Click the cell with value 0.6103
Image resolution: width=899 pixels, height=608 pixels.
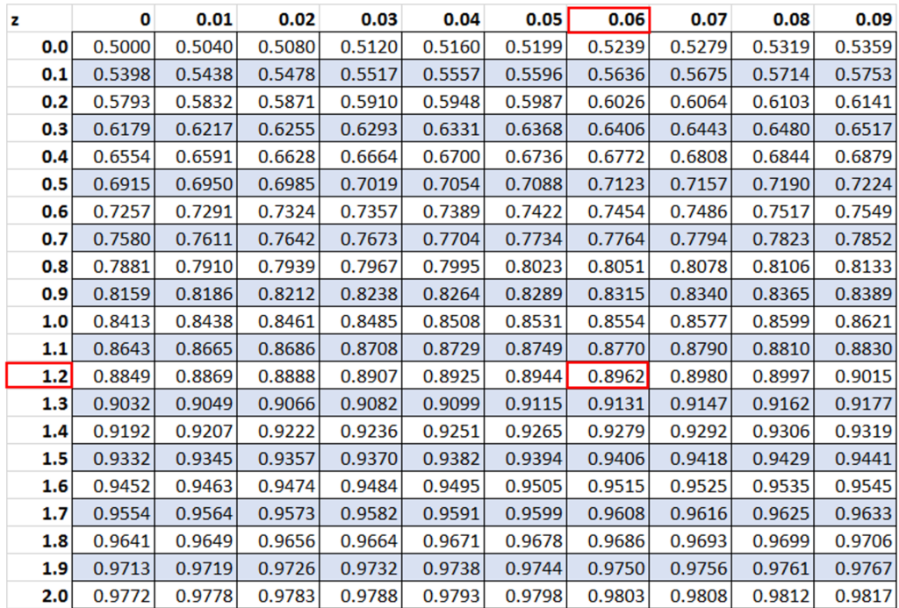773,102
